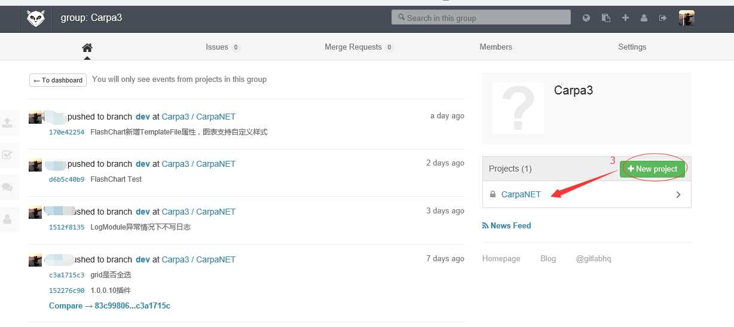The height and width of the screenshot is (327, 734).
Task: Open the Issues tab
Action: coord(222,47)
